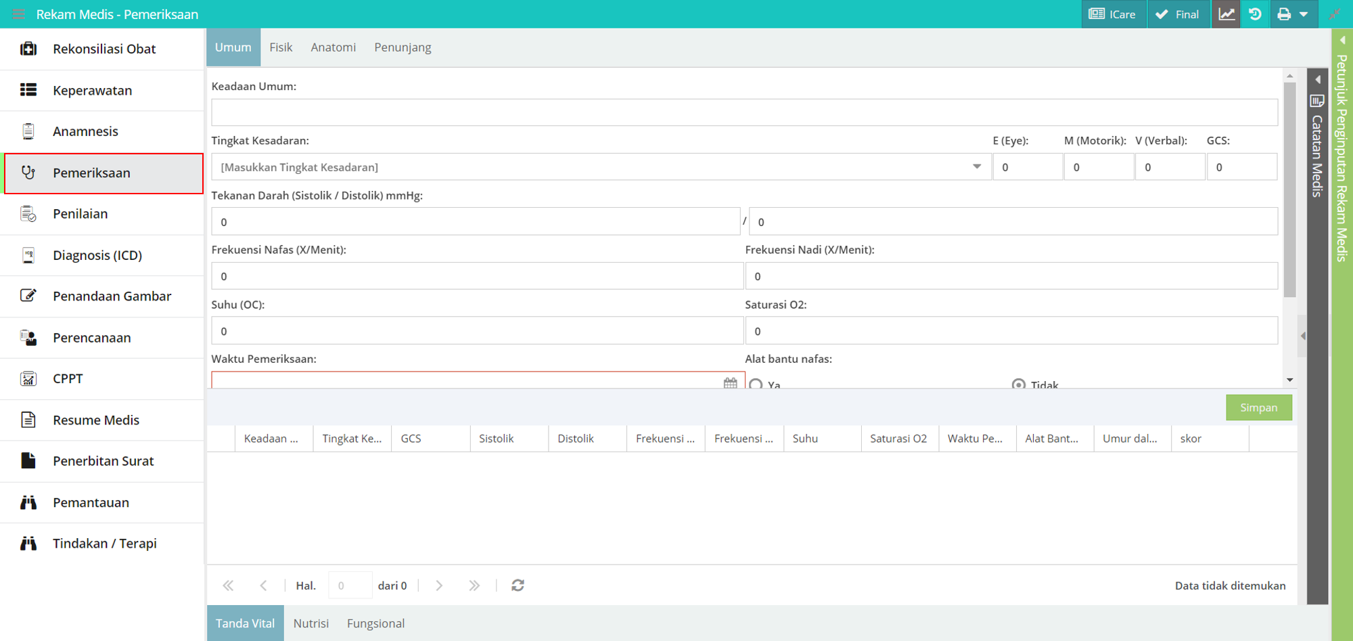Focus the E (Eye) score field
1353x641 pixels.
coord(1028,167)
